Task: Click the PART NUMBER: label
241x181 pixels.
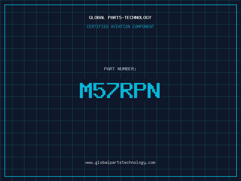Action: tap(120, 69)
